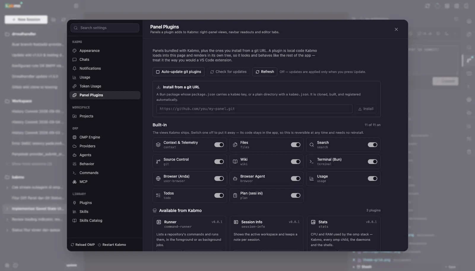Switch off Source Control panel
The height and width of the screenshot is (271, 475).
click(219, 162)
